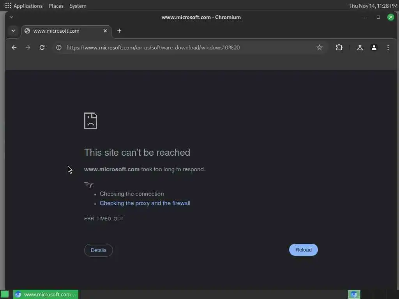
Task: Expand the tab search dropdown
Action: (13, 31)
